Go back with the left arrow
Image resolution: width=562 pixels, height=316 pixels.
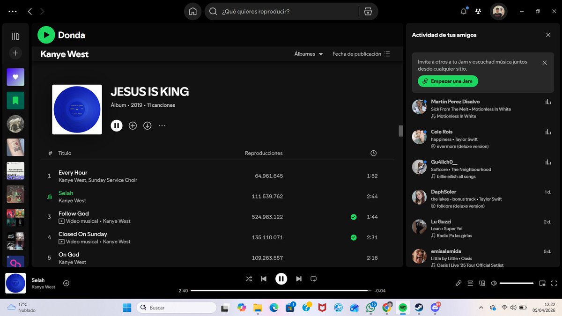coord(30,11)
